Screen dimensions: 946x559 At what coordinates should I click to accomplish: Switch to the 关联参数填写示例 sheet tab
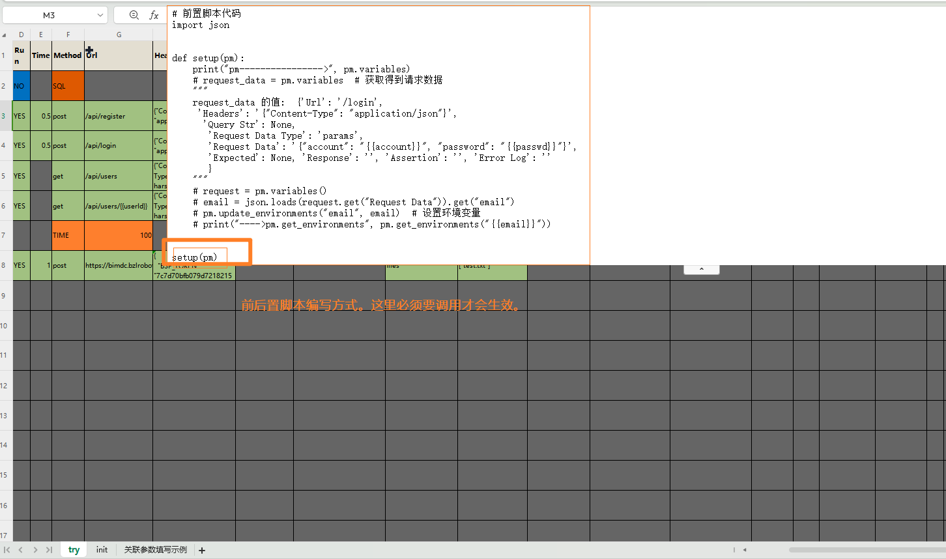[156, 550]
